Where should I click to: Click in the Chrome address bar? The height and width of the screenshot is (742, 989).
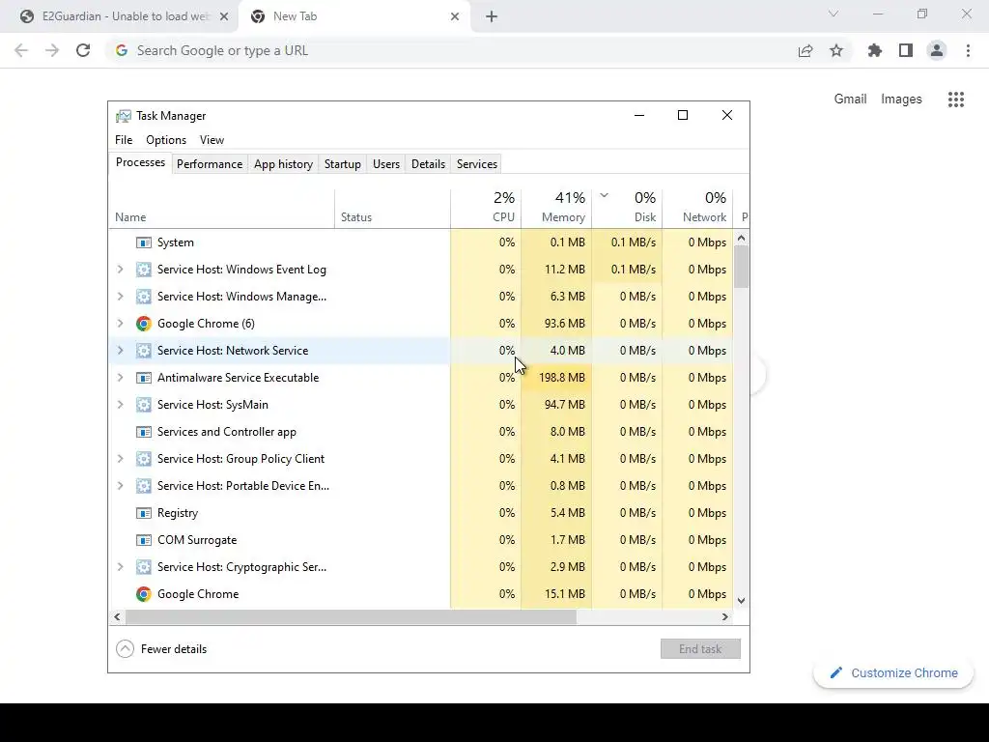pyautogui.click(x=448, y=50)
